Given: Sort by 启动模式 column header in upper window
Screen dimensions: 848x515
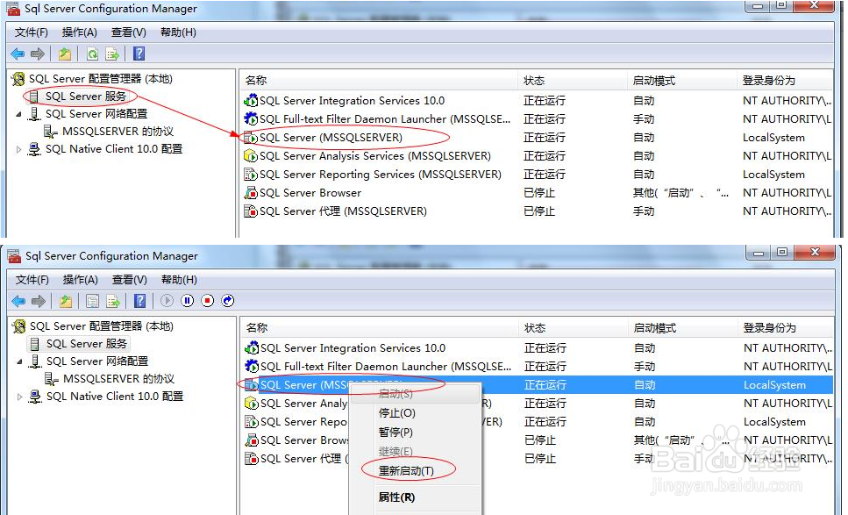Looking at the screenshot, I should [682, 81].
